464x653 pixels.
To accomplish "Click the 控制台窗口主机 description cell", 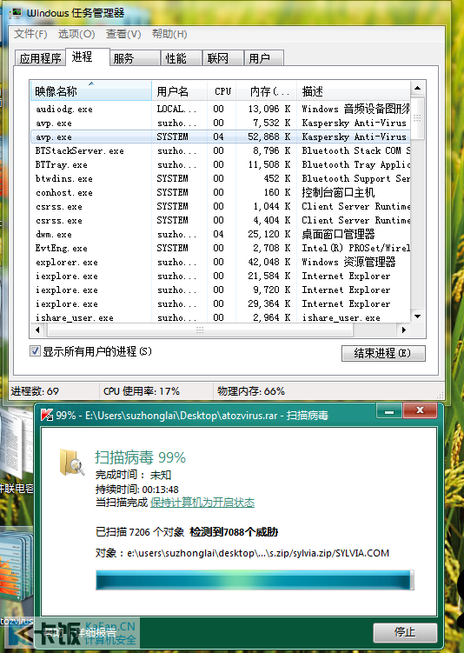I will [338, 192].
